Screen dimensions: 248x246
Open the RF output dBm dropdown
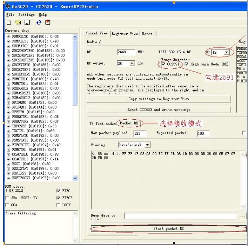point(132,64)
